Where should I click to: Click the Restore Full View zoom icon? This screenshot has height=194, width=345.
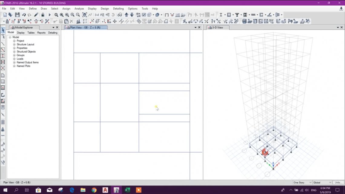tap(62, 15)
